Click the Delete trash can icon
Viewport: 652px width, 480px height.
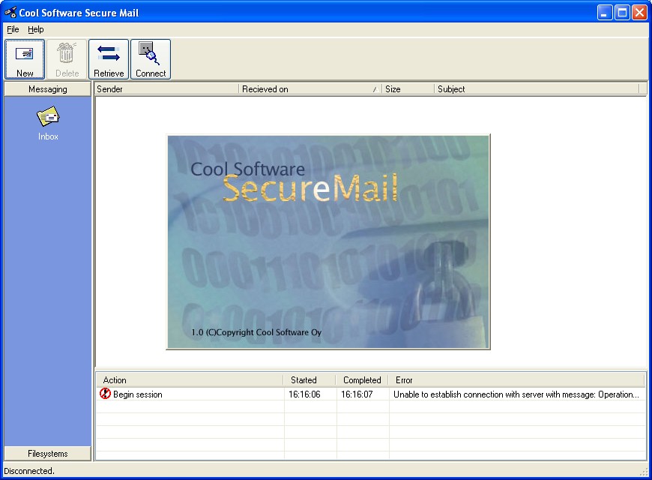[67, 54]
